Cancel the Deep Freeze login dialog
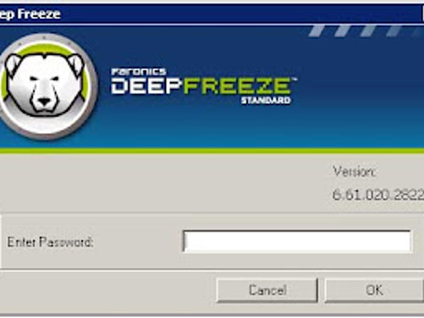The image size is (424, 318). 267,290
